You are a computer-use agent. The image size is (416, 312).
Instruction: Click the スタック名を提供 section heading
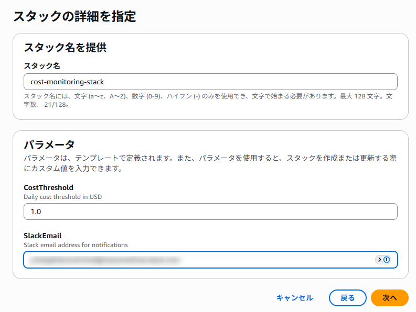tap(65, 48)
